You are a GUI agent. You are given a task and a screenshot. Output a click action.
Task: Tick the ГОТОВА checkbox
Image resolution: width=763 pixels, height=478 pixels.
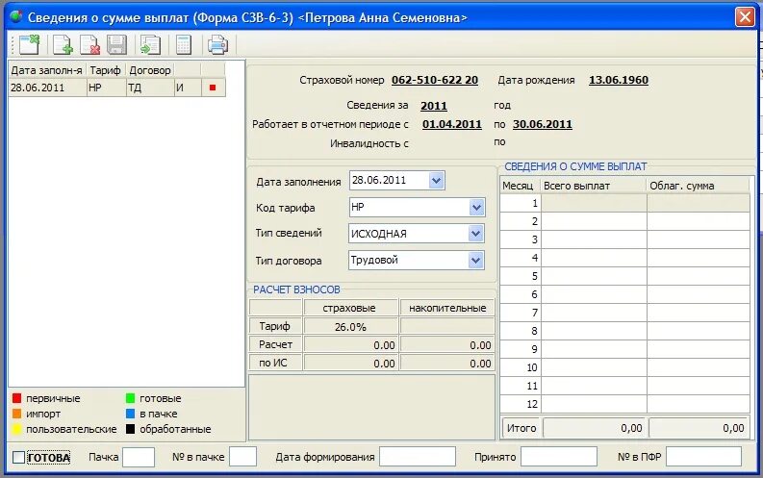(18, 457)
